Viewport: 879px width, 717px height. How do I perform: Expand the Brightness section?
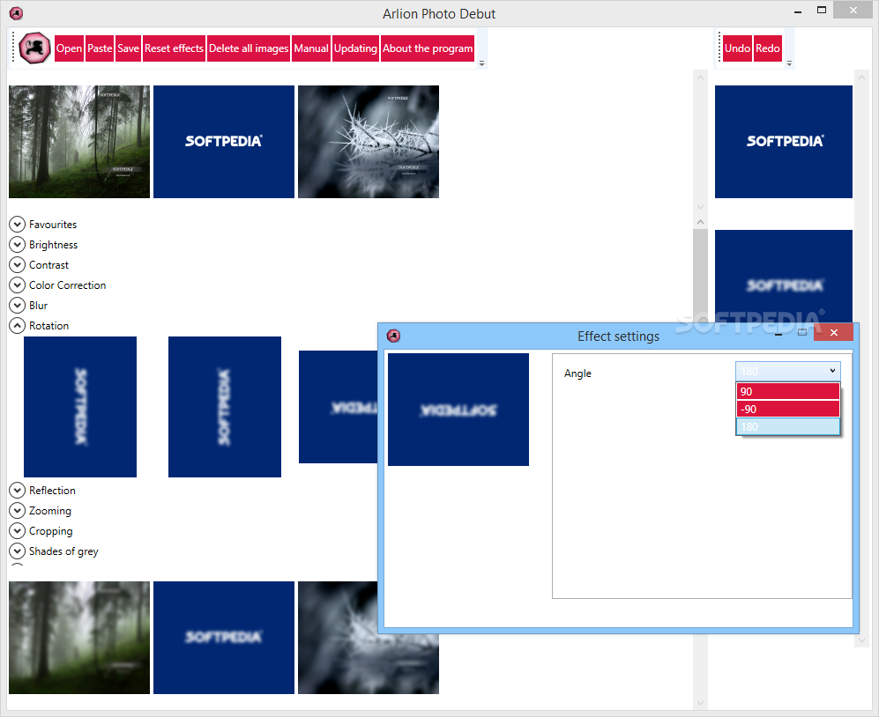(18, 244)
